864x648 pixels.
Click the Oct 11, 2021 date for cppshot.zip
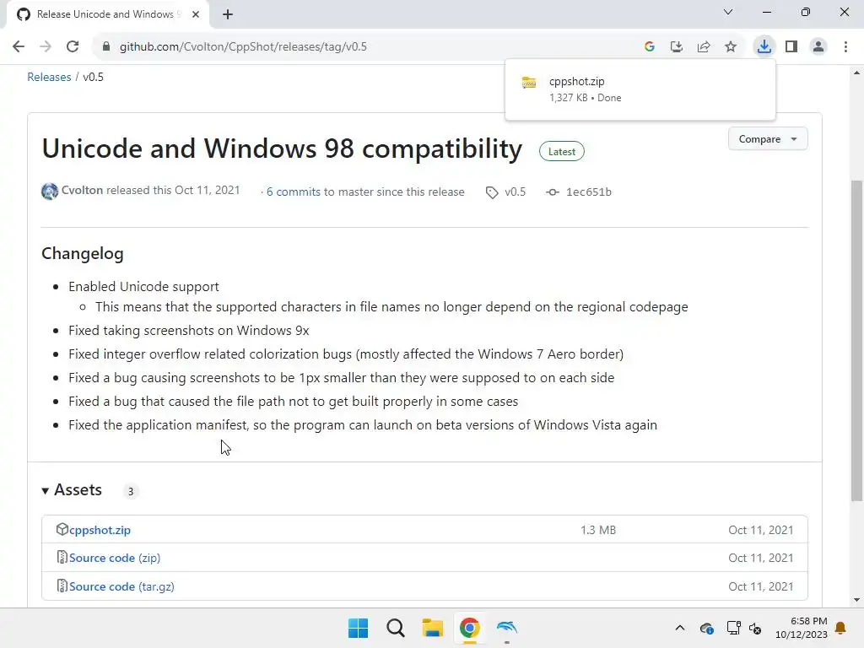[x=760, y=530]
